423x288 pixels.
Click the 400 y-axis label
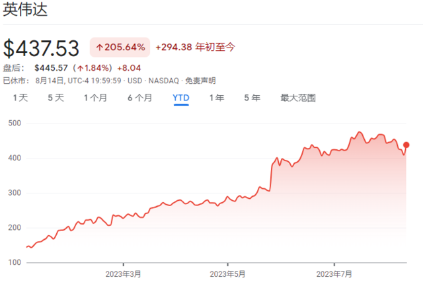coord(15,158)
